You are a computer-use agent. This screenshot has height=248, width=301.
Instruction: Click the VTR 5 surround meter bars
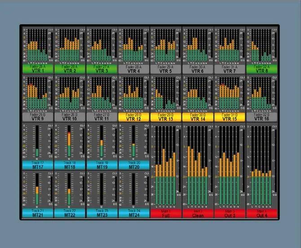(165, 45)
